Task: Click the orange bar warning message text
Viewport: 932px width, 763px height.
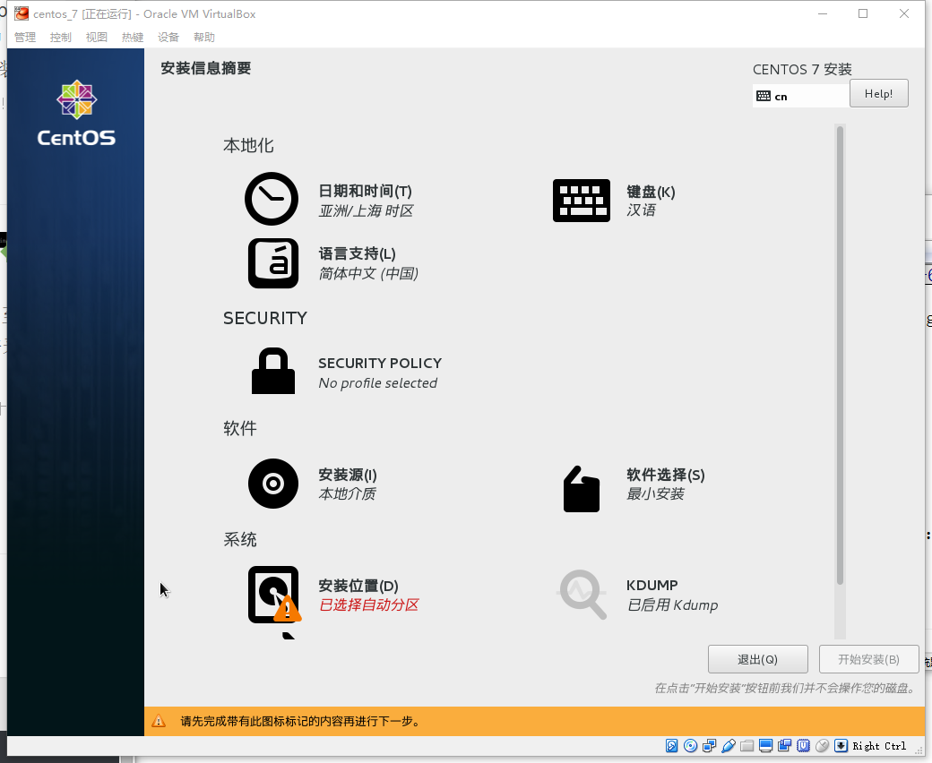Action: point(301,722)
